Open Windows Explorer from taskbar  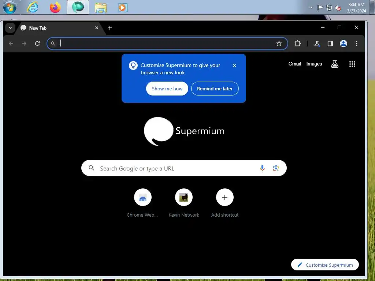click(101, 7)
